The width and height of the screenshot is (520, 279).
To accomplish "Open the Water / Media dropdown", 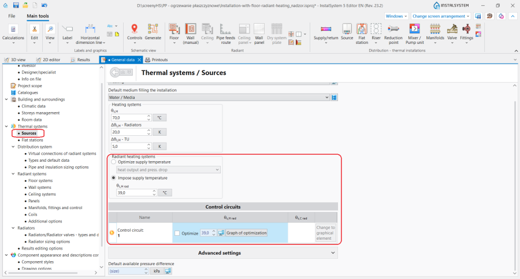I will pos(219,98).
